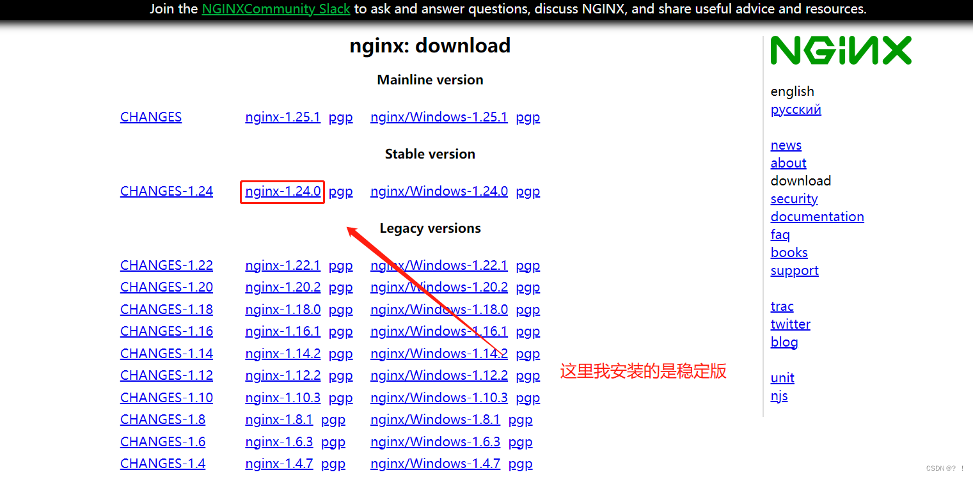Image resolution: width=973 pixels, height=477 pixels.
Task: Open the trac link
Action: click(782, 306)
